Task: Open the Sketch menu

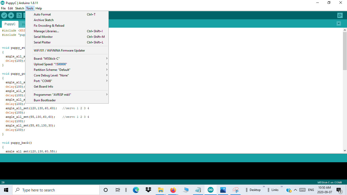Action: click(x=20, y=8)
